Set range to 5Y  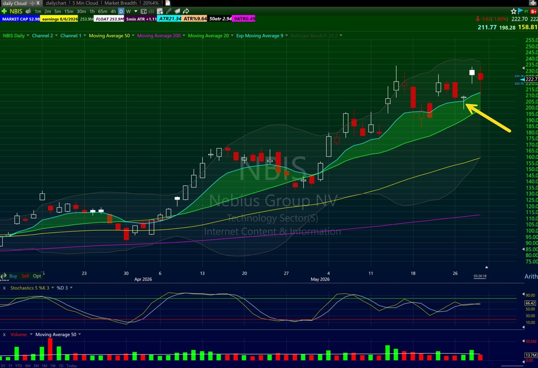pos(3,366)
